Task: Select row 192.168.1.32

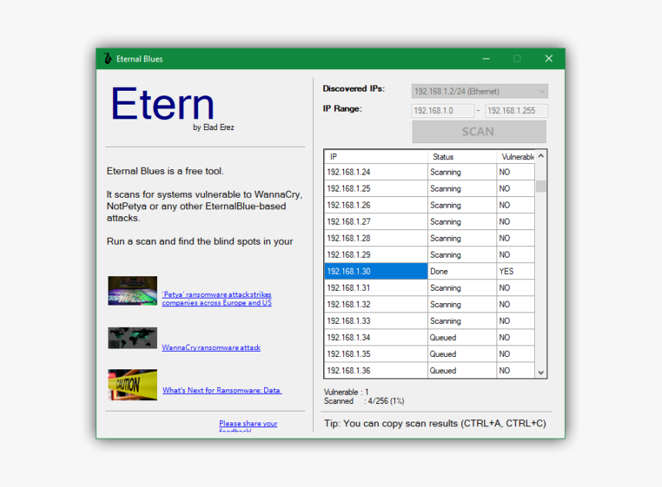Action: pyautogui.click(x=430, y=304)
